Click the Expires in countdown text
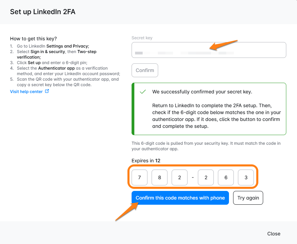 [x=146, y=161]
